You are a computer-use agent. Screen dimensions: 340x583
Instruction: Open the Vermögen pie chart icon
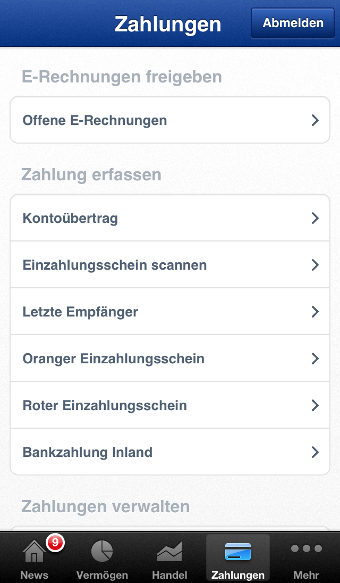coord(101,551)
